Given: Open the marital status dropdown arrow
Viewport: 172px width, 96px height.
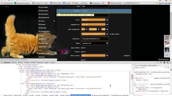Looking at the screenshot, I should pyautogui.click(x=107, y=25).
